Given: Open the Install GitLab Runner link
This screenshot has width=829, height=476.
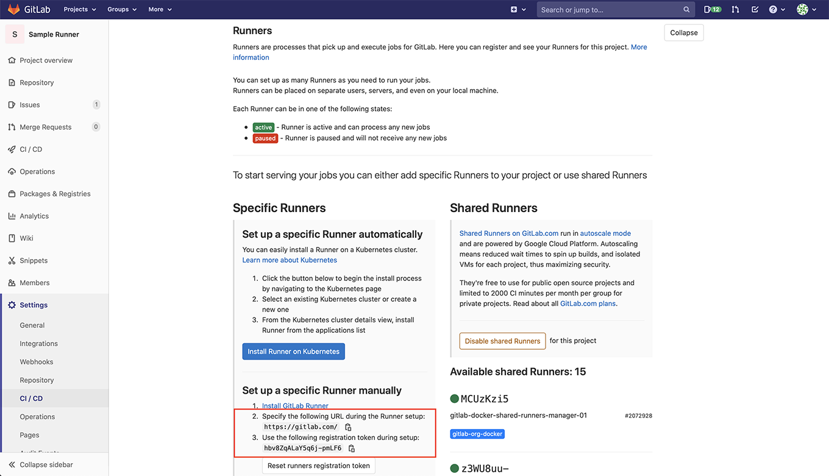Looking at the screenshot, I should point(295,405).
